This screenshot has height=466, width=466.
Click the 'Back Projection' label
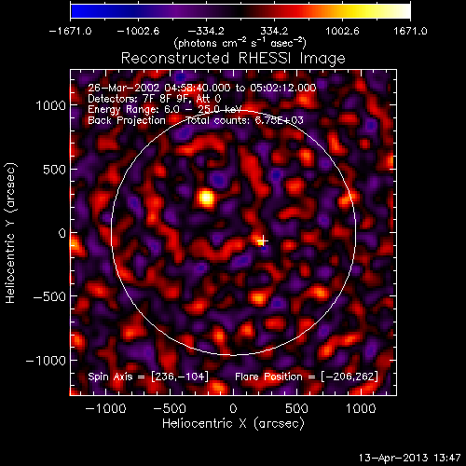(127, 120)
